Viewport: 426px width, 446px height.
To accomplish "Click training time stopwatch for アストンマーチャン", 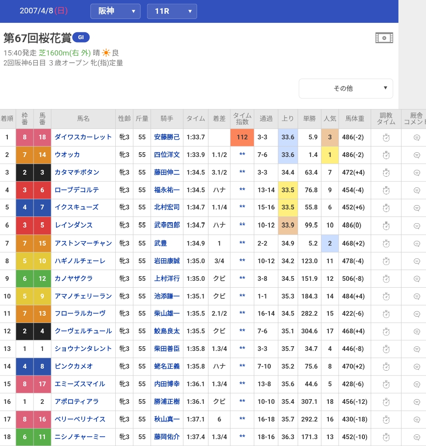I will 386,243.
